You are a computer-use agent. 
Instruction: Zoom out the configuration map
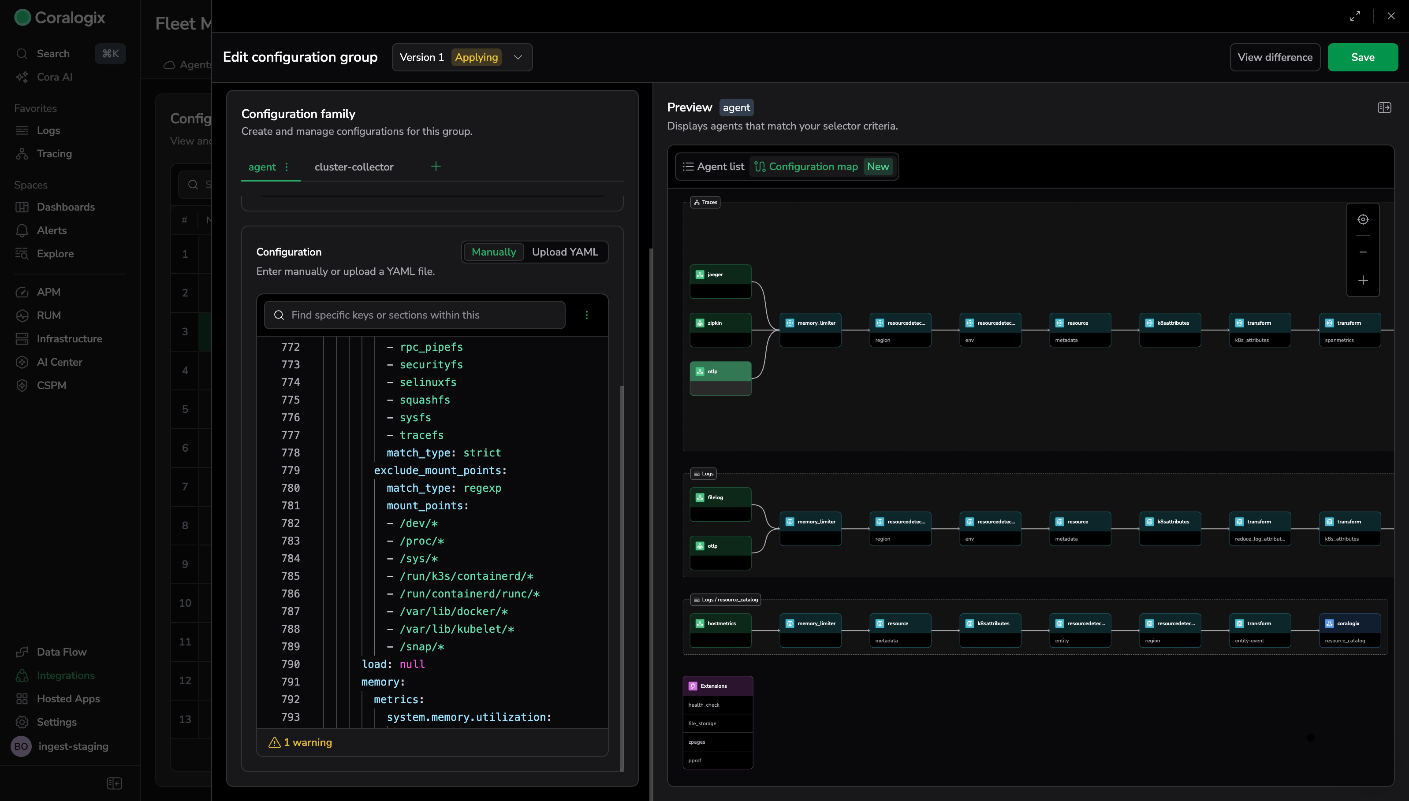[1363, 252]
